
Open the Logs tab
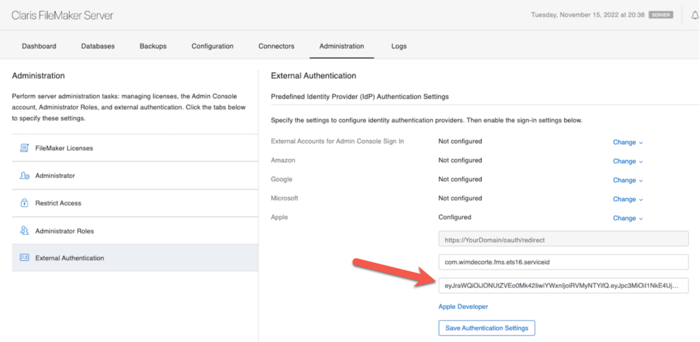click(x=399, y=46)
